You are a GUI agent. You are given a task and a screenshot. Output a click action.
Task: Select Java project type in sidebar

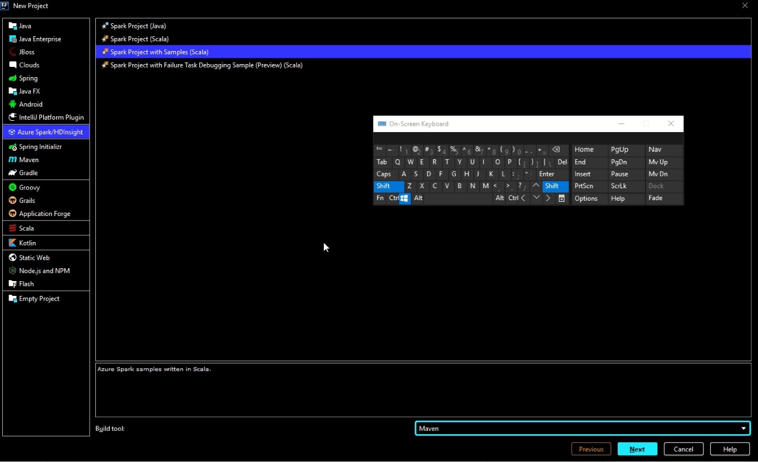tap(46, 26)
